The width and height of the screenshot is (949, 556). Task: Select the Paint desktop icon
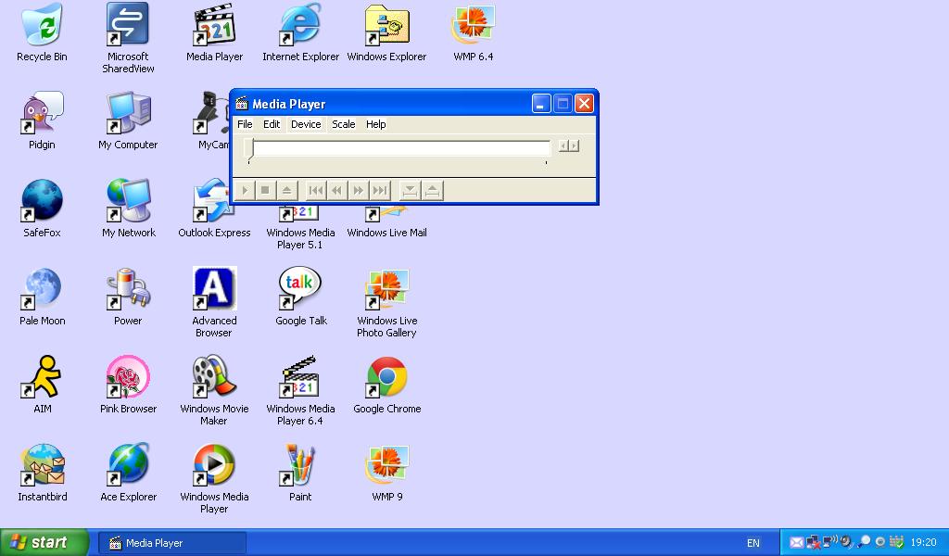coord(300,473)
